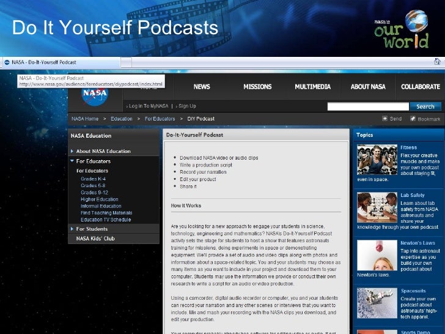The height and width of the screenshot is (334, 445).
Task: Open the Fitness topic title link
Action: 408,147
